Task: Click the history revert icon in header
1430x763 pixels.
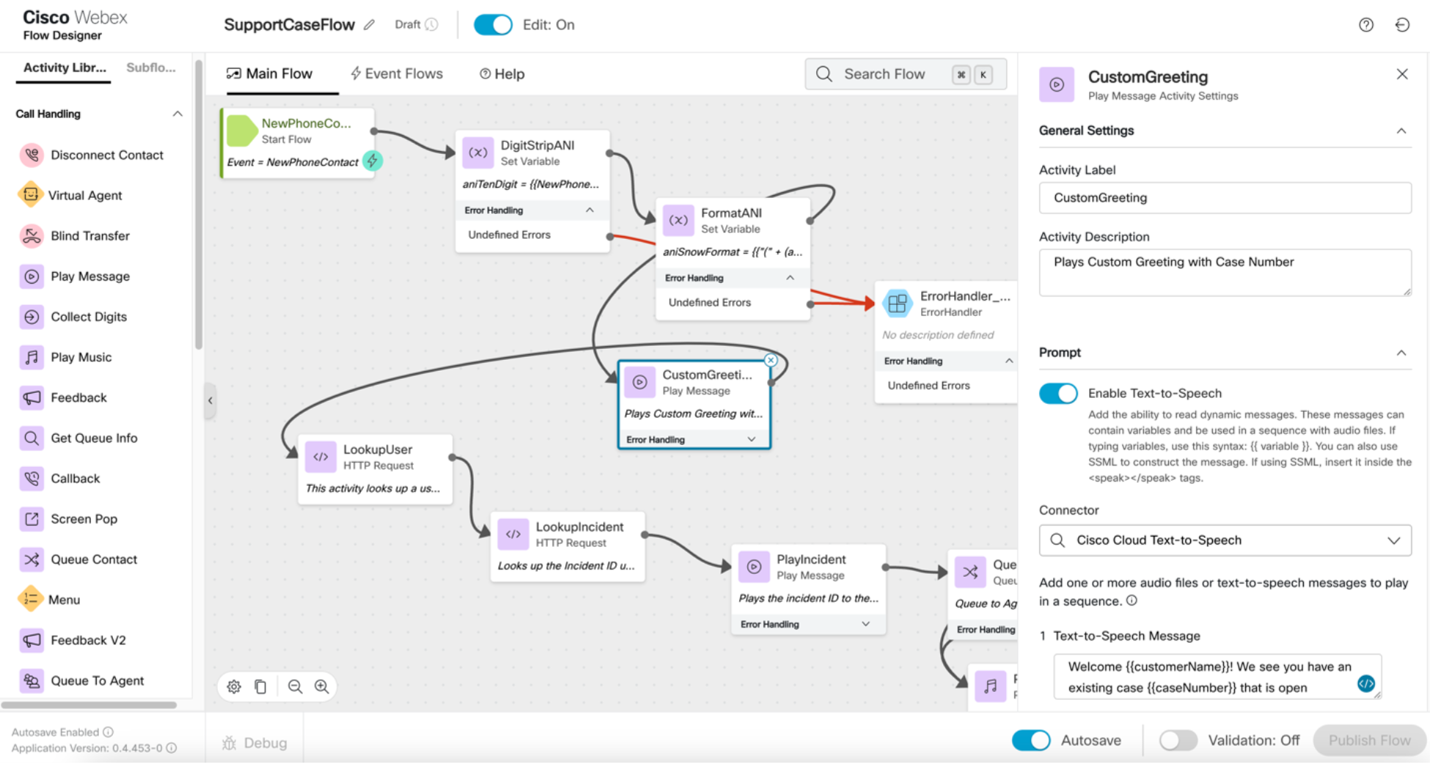Action: point(1402,25)
